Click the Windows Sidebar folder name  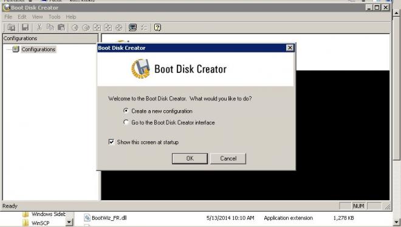click(49, 214)
